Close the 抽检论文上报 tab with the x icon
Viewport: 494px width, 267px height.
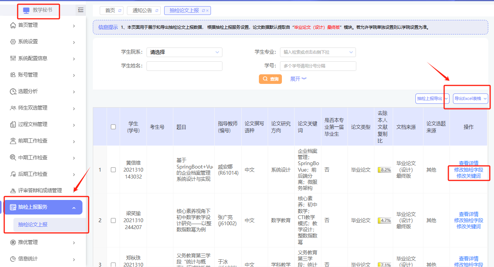[207, 11]
